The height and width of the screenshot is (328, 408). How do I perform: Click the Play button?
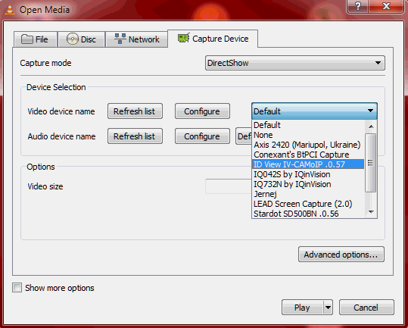[302, 308]
